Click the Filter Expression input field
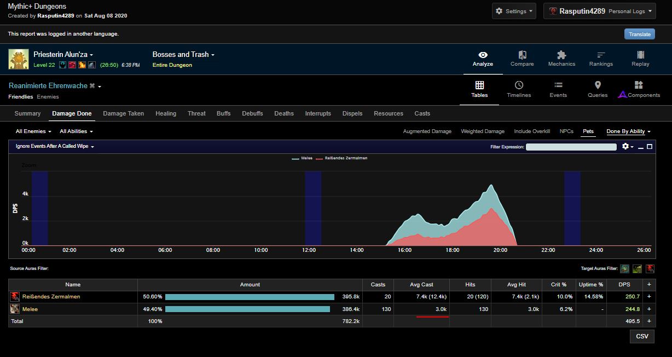The image size is (672, 357). [571, 147]
